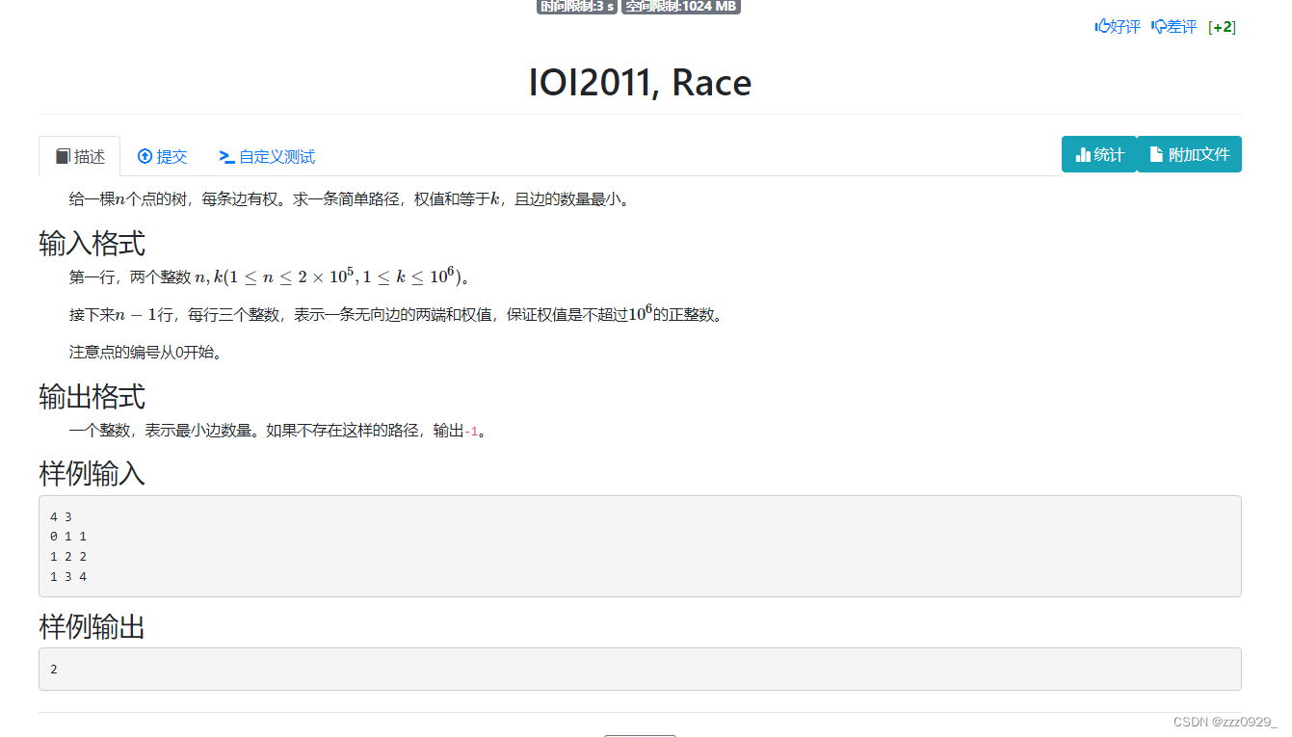Click the line starting 接下来n−1行
Image resolution: width=1292 pixels, height=737 pixels.
point(396,314)
